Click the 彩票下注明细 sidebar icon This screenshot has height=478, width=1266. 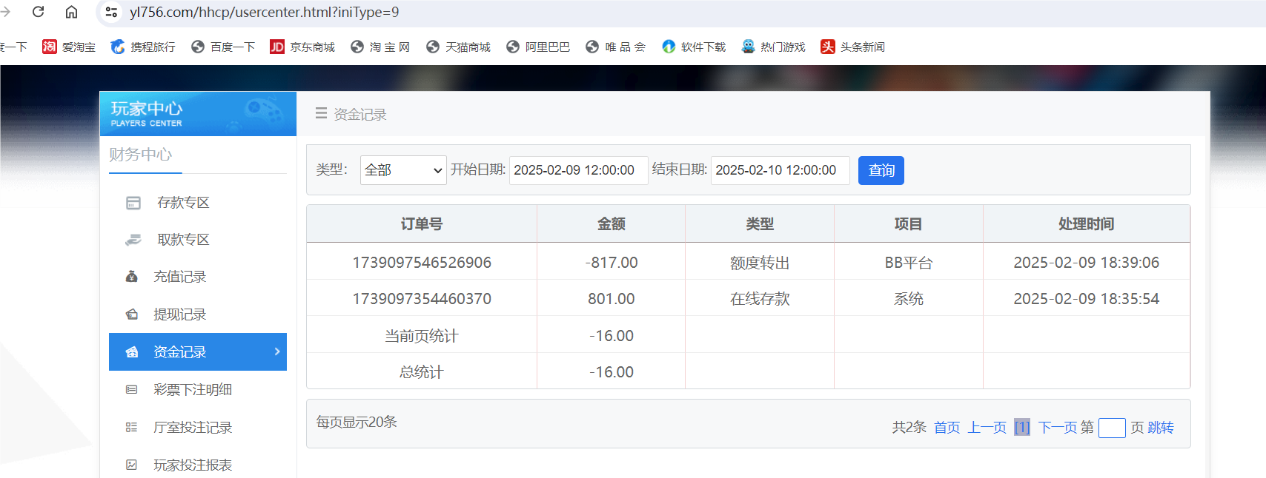click(132, 390)
